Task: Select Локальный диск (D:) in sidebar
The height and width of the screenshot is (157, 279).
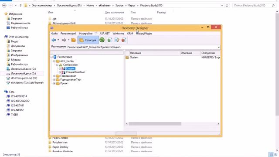Action: tap(23, 74)
